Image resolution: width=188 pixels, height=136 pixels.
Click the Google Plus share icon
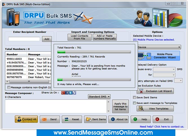63,93
